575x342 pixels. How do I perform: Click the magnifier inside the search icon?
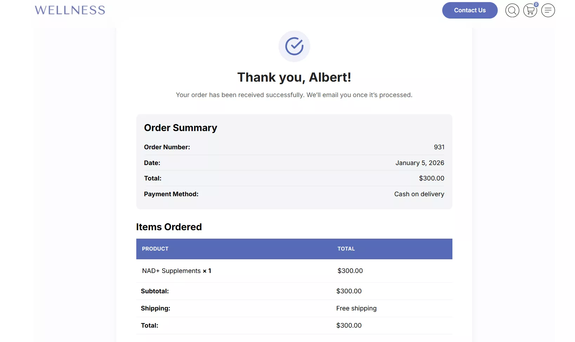pos(511,10)
